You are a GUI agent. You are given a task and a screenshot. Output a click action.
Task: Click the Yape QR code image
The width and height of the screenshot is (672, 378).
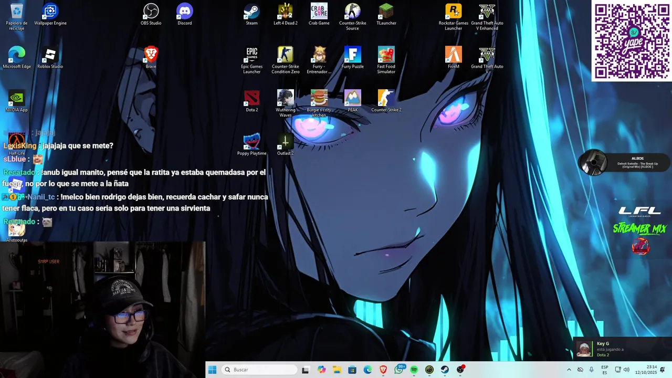coord(632,41)
